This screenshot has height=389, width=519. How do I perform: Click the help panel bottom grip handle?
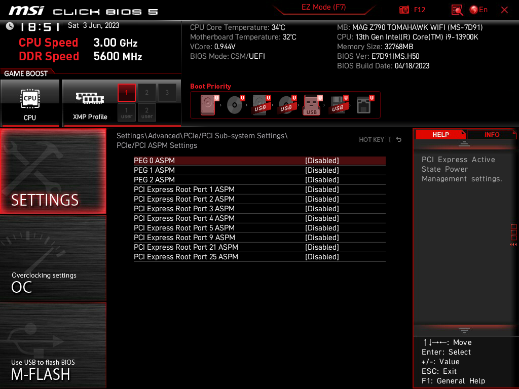tap(464, 330)
